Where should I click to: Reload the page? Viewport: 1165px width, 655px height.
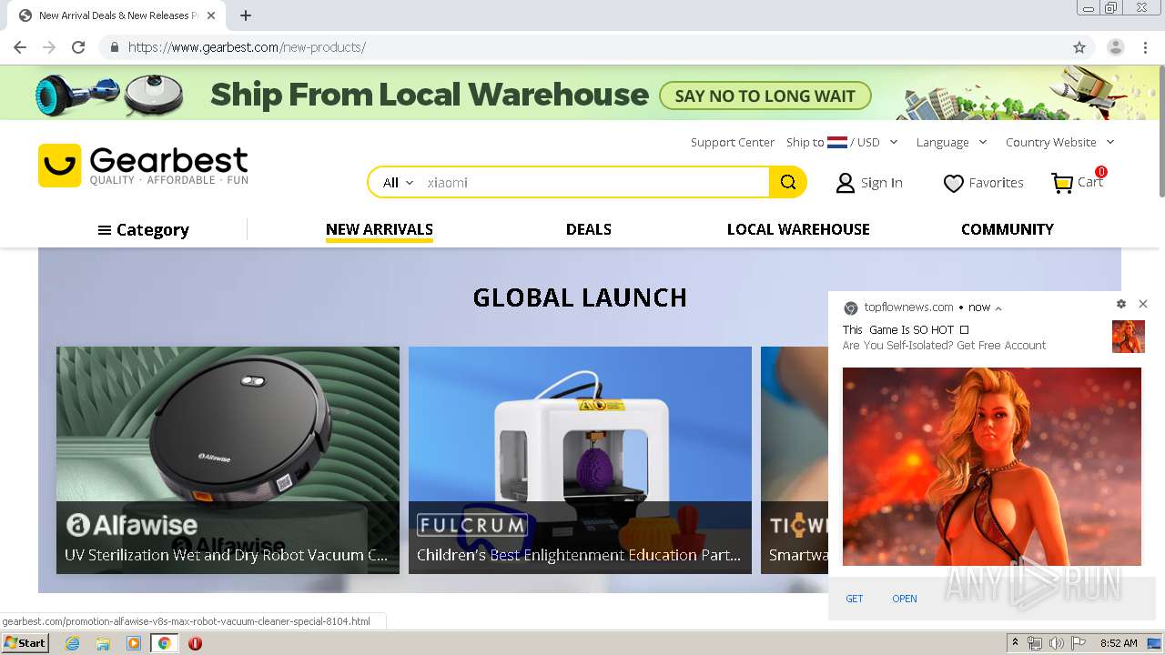pyautogui.click(x=78, y=47)
